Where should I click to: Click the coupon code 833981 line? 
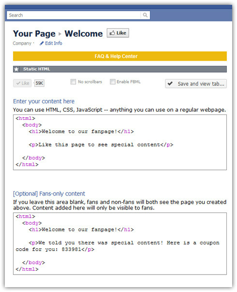pos(55,249)
